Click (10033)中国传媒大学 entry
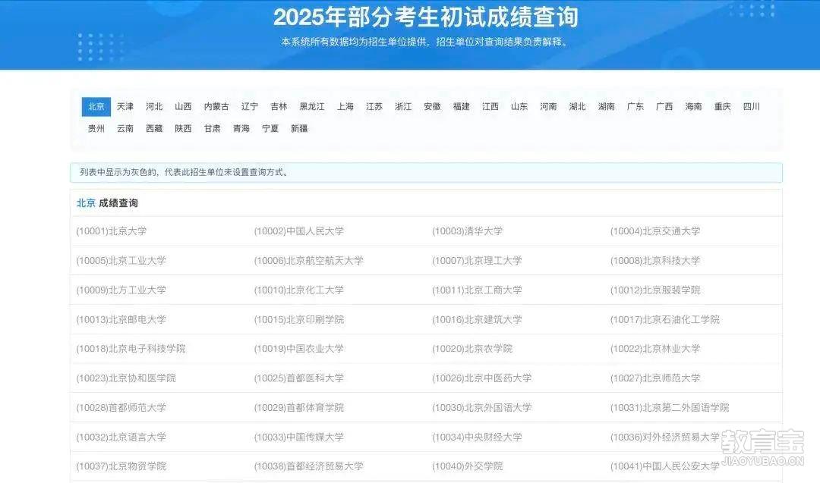The image size is (820, 483). [x=299, y=437]
